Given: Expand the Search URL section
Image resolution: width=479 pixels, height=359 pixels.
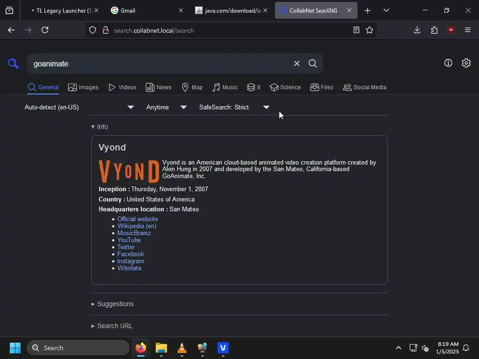Looking at the screenshot, I should point(112,326).
